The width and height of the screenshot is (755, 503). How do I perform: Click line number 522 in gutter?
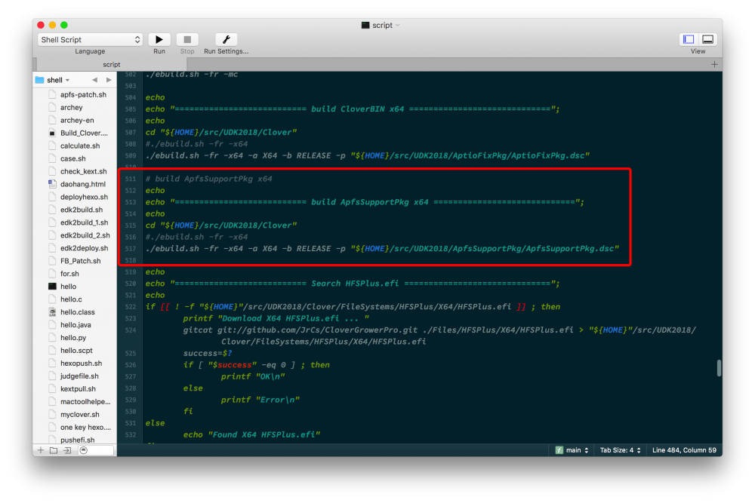[x=131, y=307]
